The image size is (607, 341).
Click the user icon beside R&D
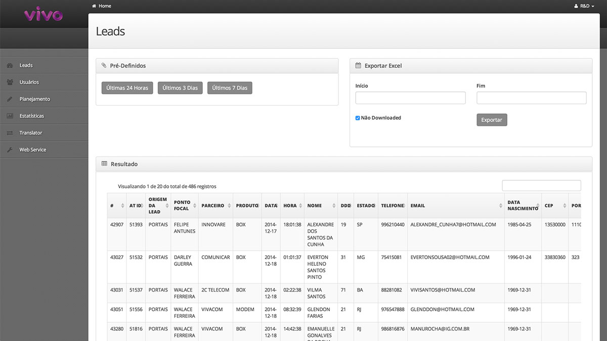pyautogui.click(x=576, y=6)
